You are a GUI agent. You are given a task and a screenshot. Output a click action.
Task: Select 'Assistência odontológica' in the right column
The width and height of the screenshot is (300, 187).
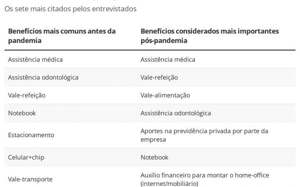coord(176,113)
